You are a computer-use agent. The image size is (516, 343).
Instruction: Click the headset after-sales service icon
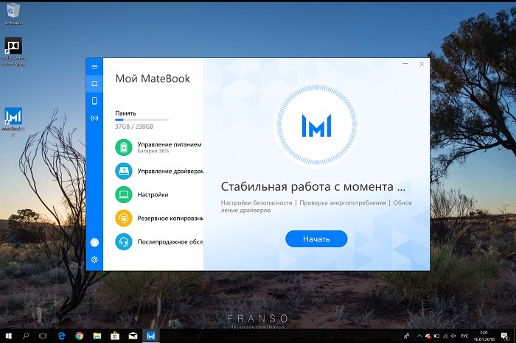click(124, 242)
